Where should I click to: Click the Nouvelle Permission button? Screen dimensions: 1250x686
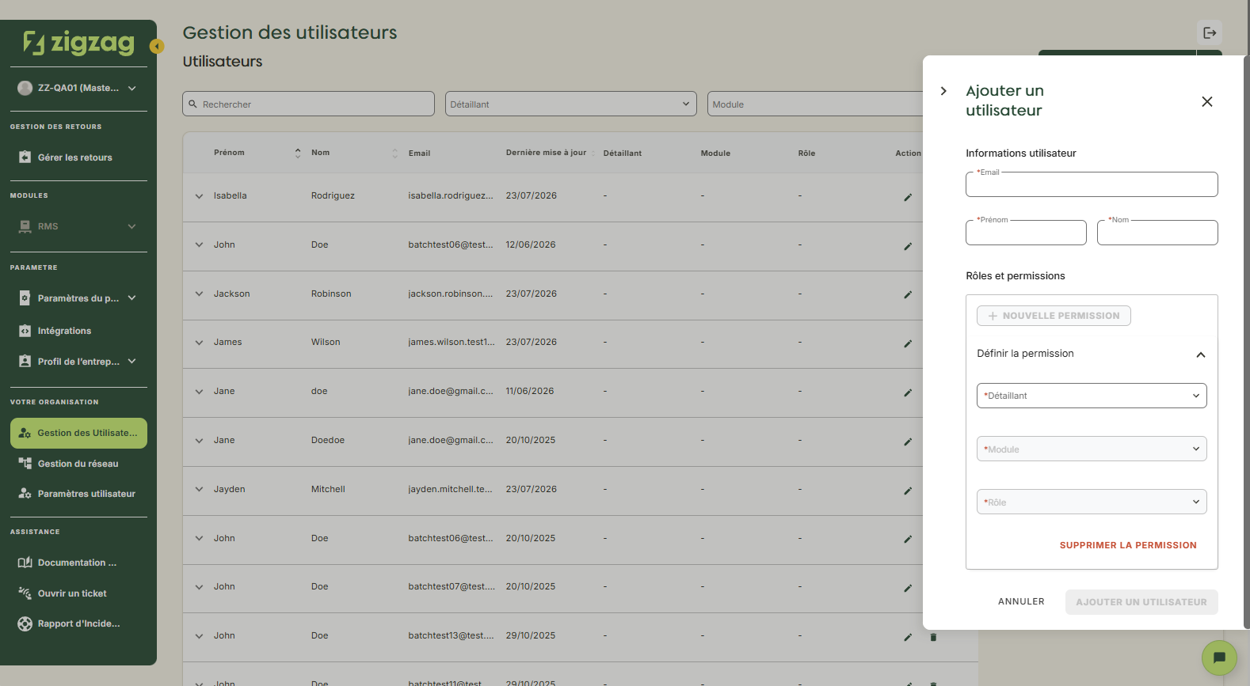1054,316
